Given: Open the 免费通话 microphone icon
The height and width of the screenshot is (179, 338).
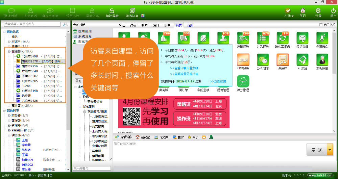Looking at the screenshot, I should coord(322,38).
